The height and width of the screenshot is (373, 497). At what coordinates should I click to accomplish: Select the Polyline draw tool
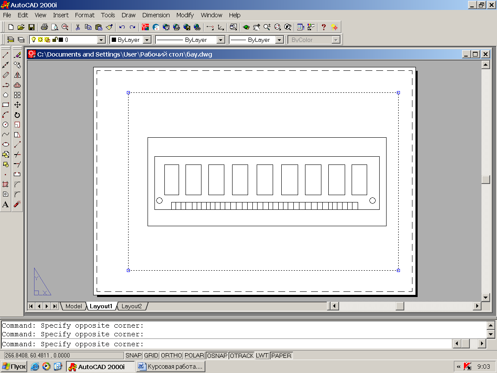[5, 85]
